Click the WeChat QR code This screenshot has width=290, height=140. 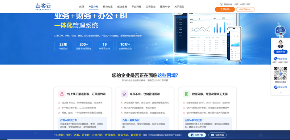(x=280, y=73)
